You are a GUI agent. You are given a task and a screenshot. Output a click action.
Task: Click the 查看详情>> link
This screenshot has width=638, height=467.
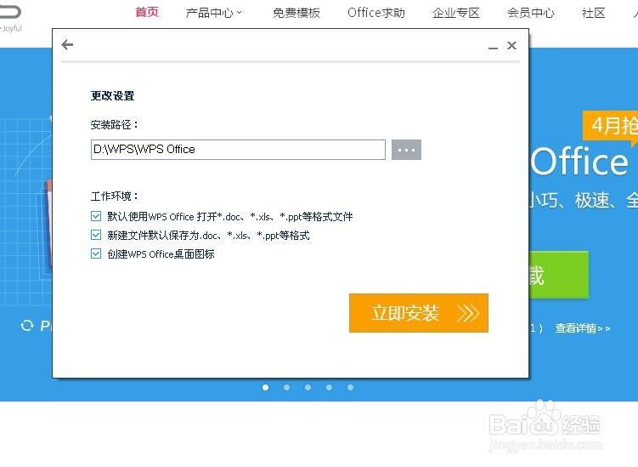point(583,328)
